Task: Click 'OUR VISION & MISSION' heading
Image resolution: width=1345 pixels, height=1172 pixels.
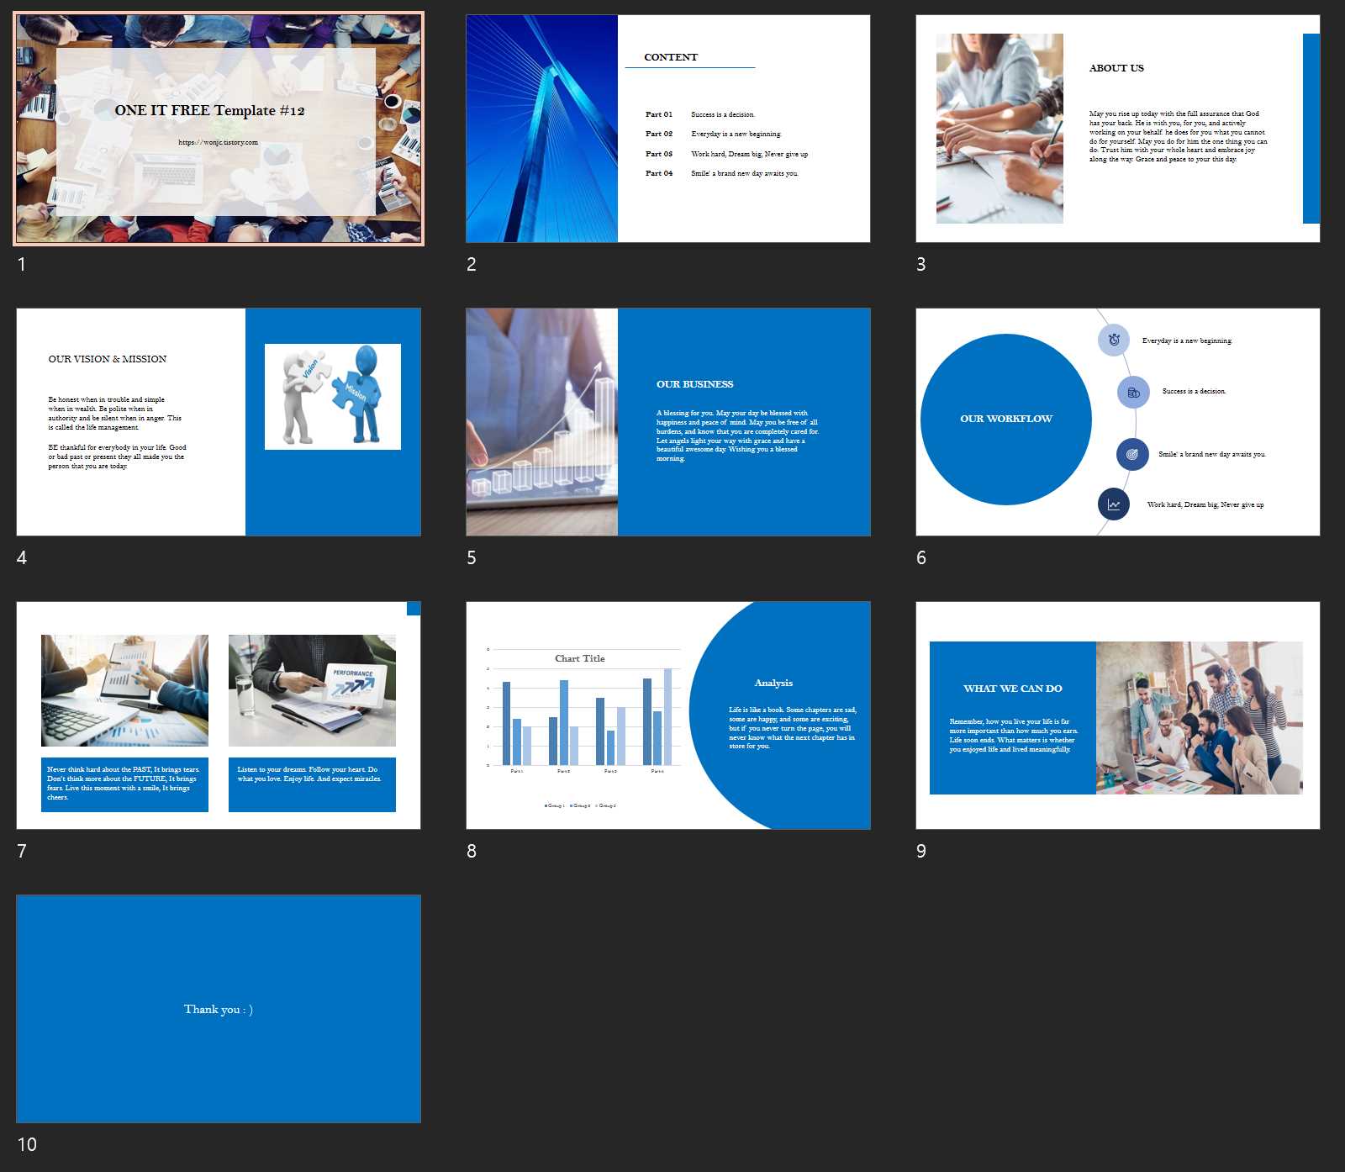Action: [108, 359]
